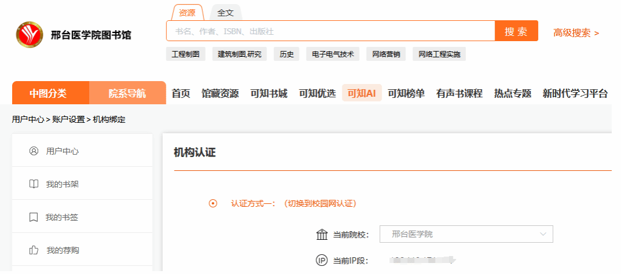The height and width of the screenshot is (274, 621).
Task: Open 用户中心 sidebar text label
Action: click(x=62, y=151)
